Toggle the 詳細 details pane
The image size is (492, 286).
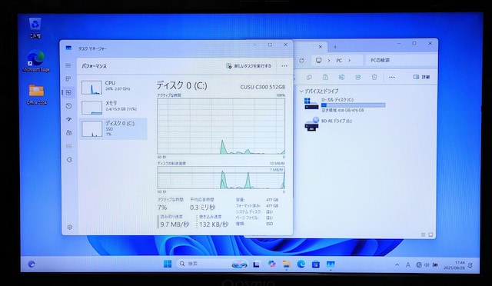pyautogui.click(x=421, y=77)
